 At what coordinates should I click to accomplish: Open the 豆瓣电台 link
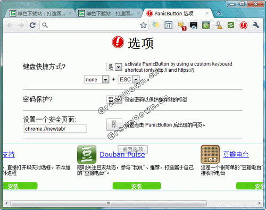[x=236, y=154]
